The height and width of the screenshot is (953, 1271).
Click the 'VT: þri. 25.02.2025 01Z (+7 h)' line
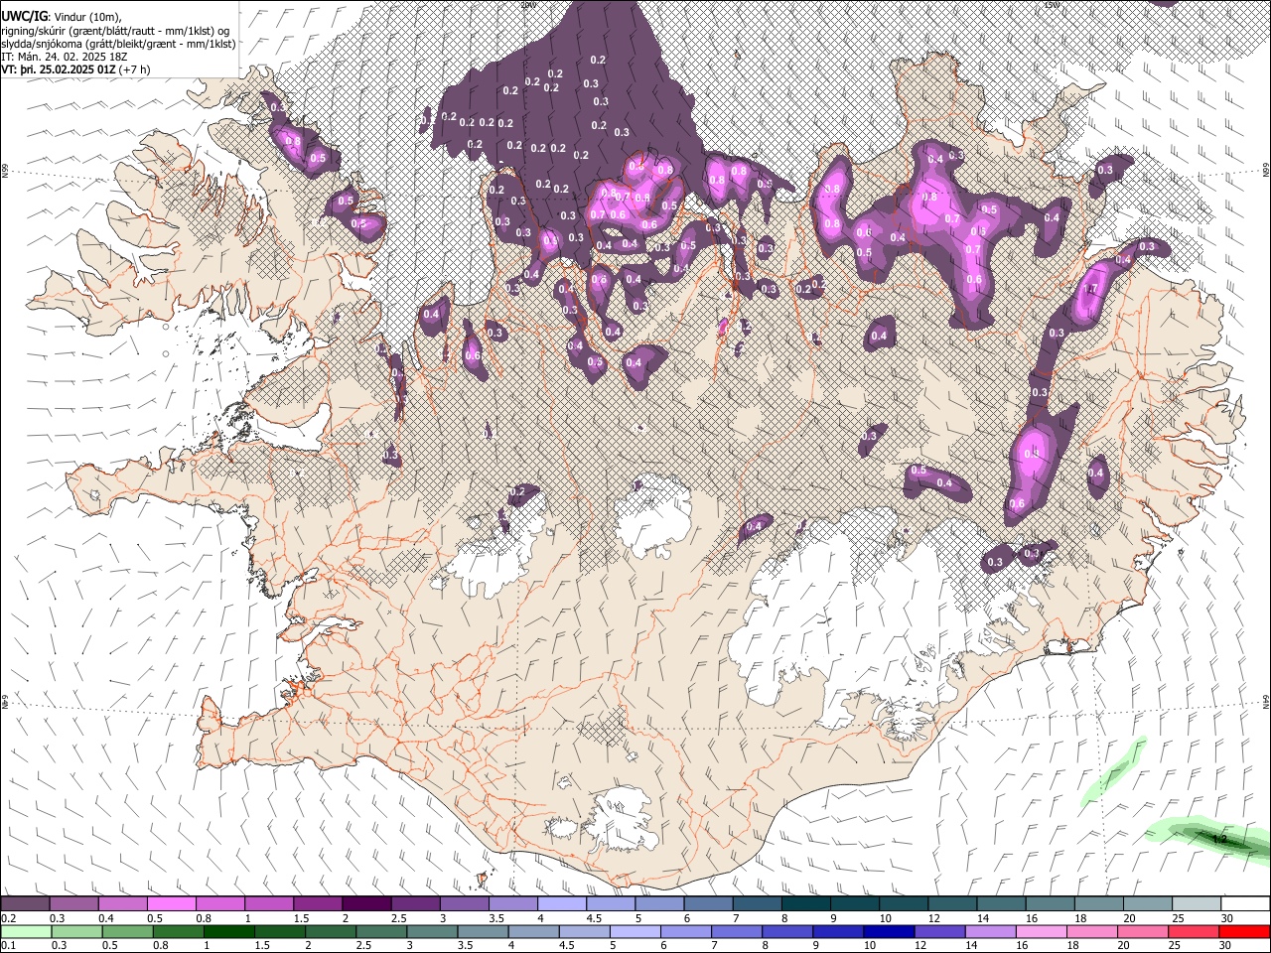(x=76, y=69)
